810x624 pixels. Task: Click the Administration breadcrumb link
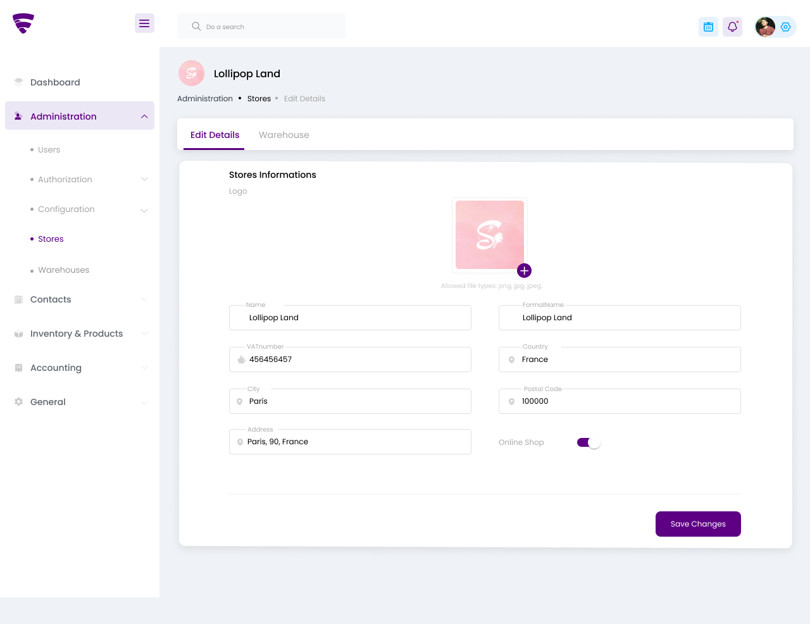(205, 99)
